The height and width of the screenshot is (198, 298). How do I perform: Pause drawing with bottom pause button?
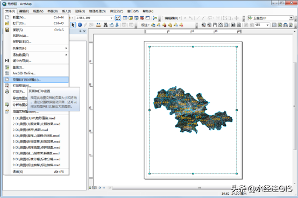(x=104, y=188)
